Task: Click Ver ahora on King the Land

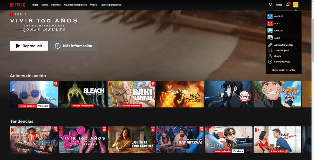Action: (x=238, y=151)
